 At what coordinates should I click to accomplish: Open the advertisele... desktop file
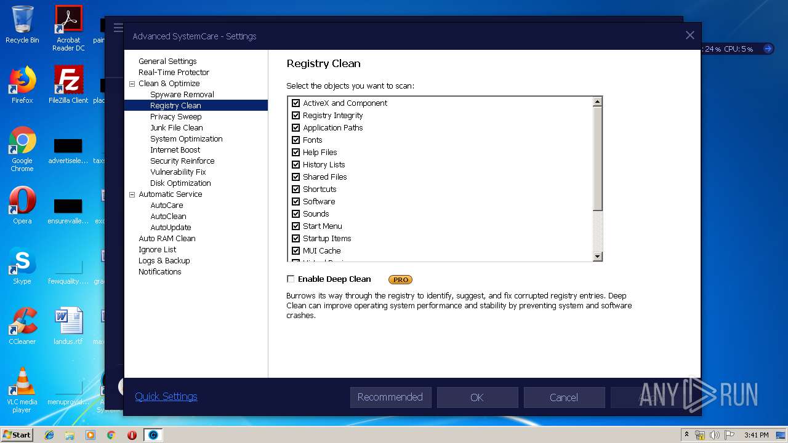[68, 151]
